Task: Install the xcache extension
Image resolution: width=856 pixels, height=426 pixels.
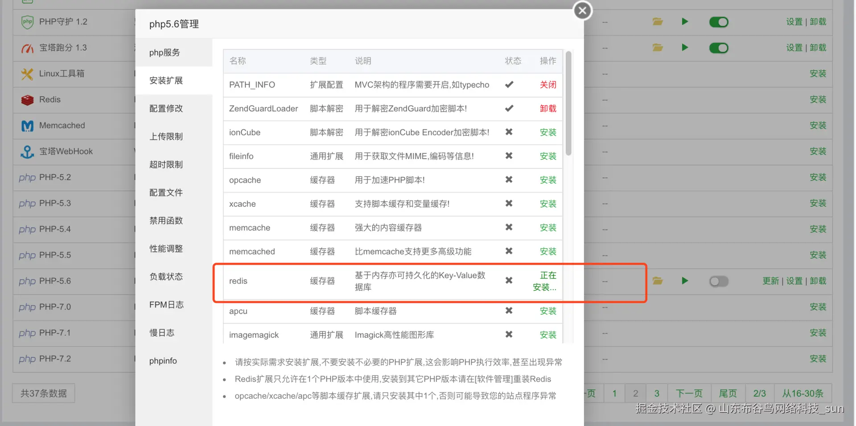Action: (x=548, y=204)
